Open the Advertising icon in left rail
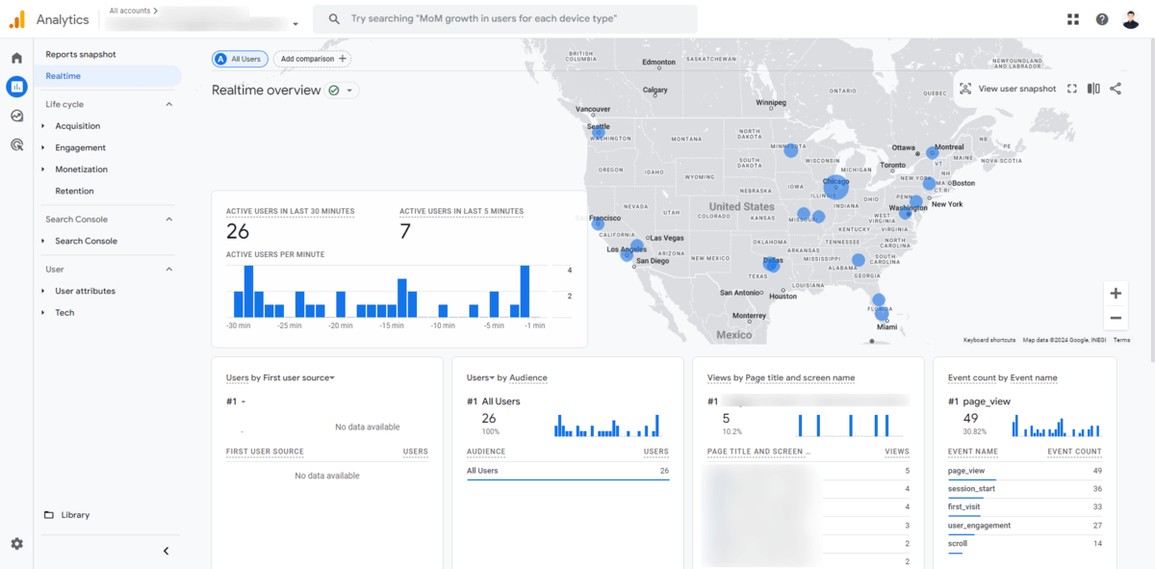This screenshot has height=569, width=1155. (x=16, y=145)
